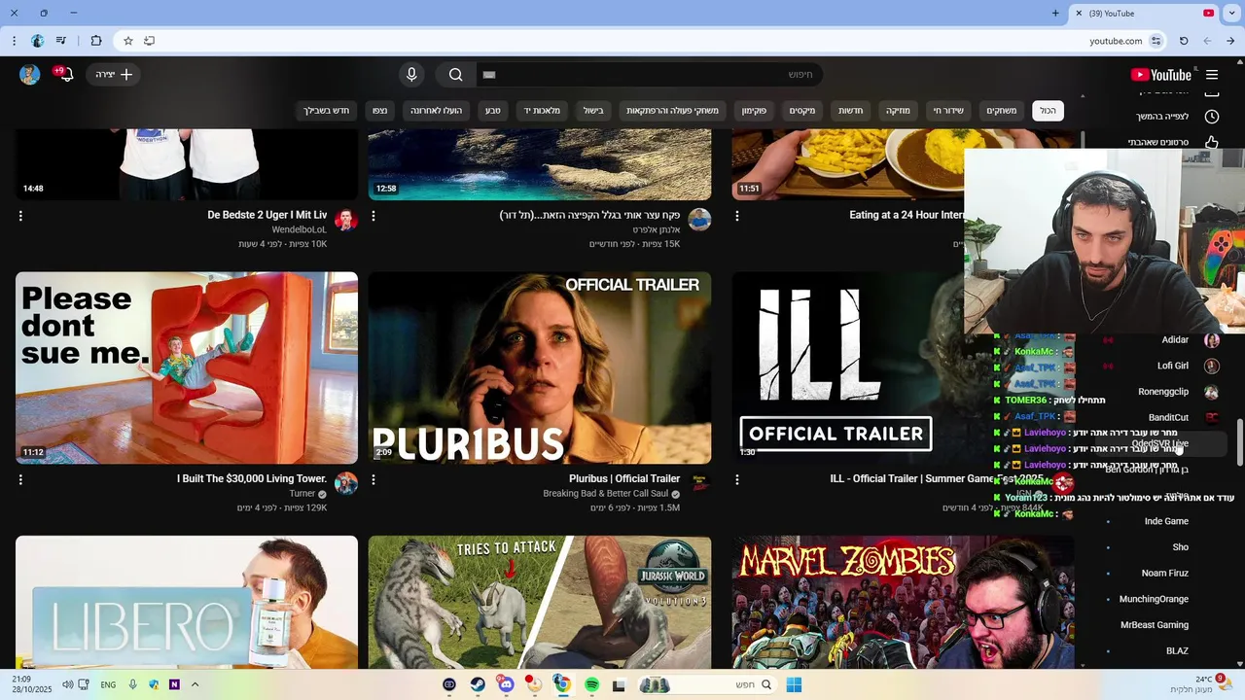View site information next to youtube.com
The height and width of the screenshot is (700, 1245).
[1156, 41]
